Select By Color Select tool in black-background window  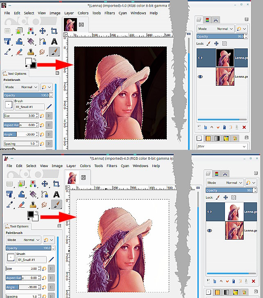pos(31,31)
